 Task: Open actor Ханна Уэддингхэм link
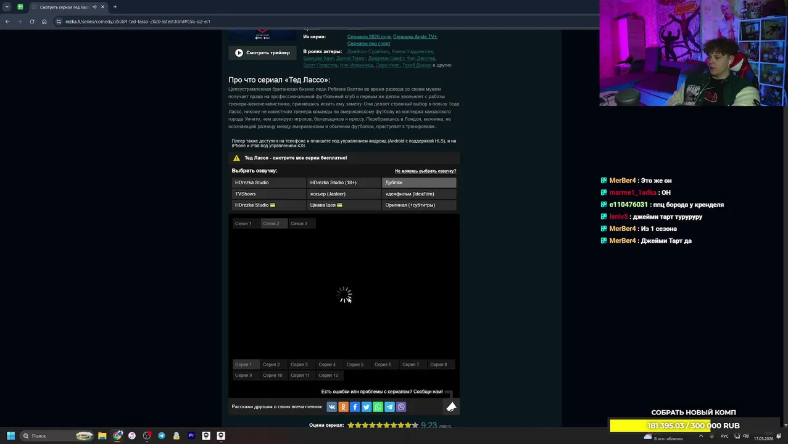click(x=412, y=52)
